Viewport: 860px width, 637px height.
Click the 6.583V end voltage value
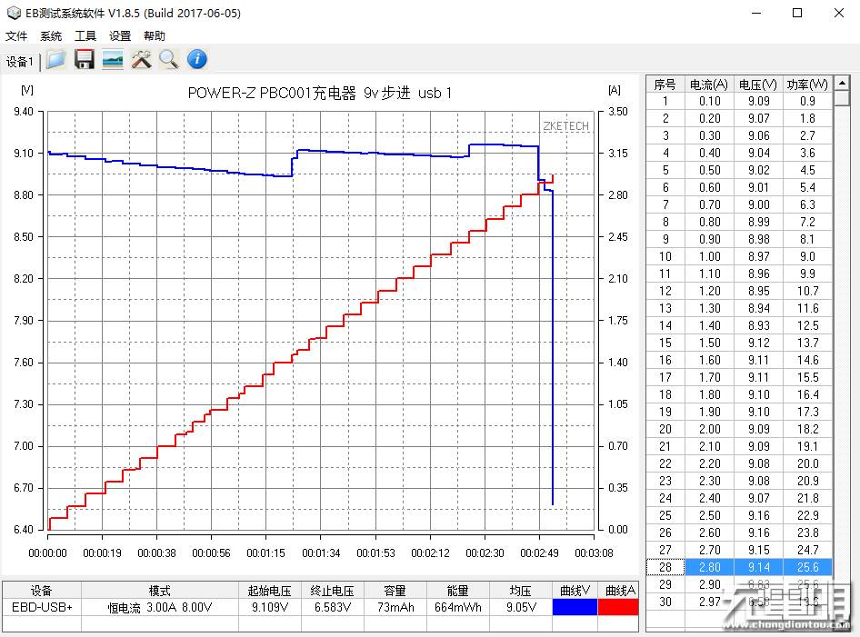[333, 607]
